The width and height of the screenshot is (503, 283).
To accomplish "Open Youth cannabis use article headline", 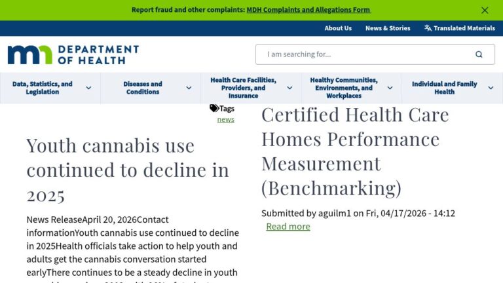I will (x=128, y=170).
